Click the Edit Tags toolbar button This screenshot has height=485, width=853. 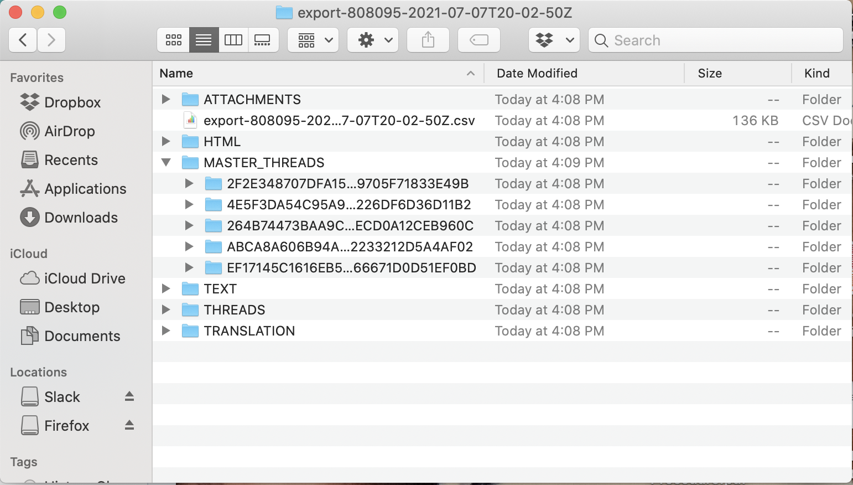tap(479, 40)
